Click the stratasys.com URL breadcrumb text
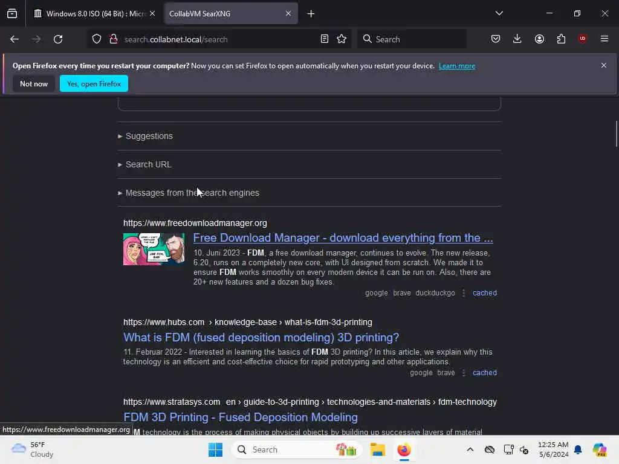 coord(310,402)
